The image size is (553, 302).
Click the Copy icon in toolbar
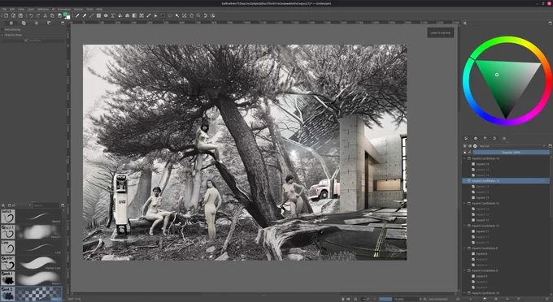52,16
